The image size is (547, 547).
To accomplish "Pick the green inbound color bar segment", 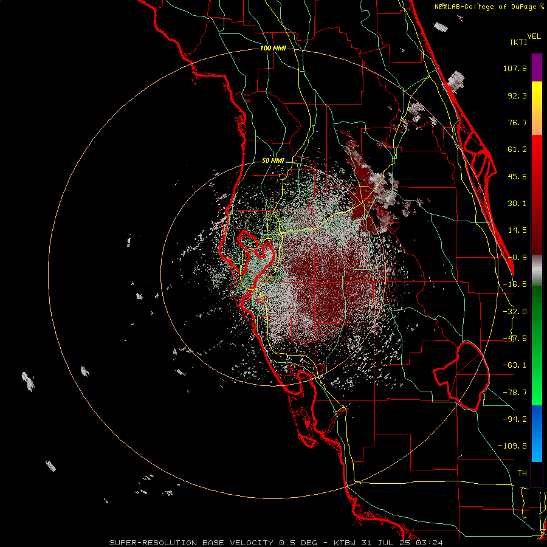I will 537,345.
